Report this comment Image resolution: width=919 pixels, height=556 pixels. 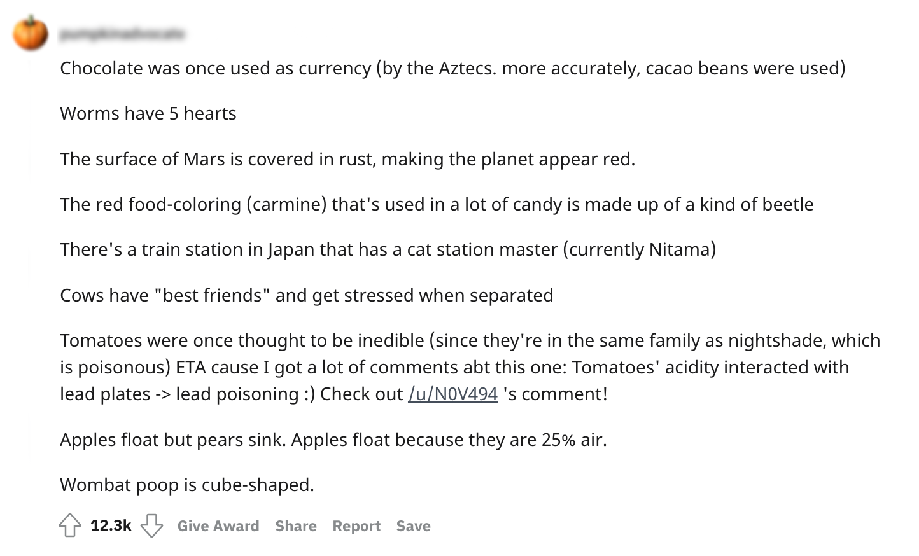(356, 526)
